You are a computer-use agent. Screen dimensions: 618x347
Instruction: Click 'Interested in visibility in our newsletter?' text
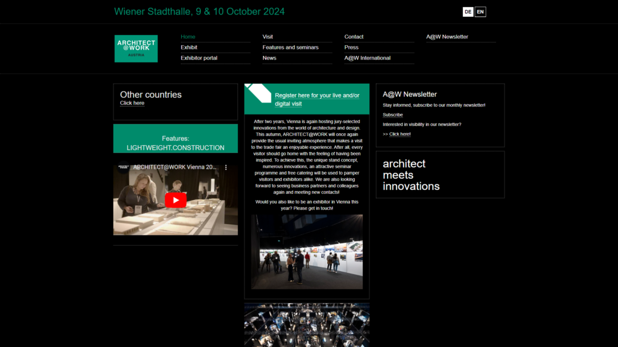click(x=422, y=124)
